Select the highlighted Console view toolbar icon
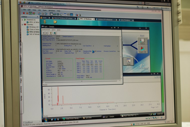 click(71, 15)
